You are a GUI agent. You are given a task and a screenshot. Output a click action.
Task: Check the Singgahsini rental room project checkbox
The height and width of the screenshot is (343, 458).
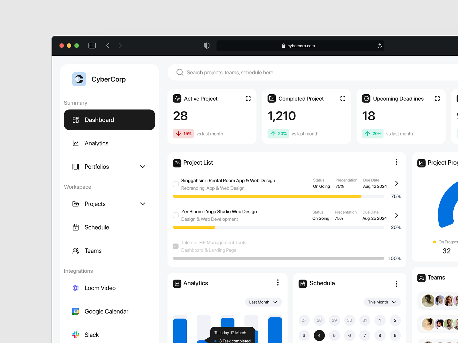[175, 184]
